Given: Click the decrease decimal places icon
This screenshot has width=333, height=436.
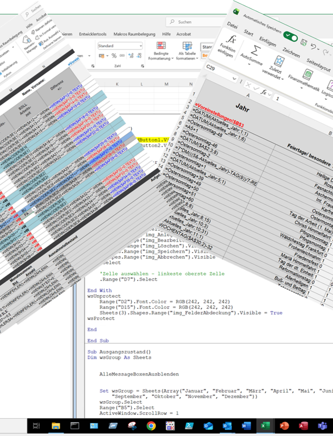Looking at the screenshot, I should 139,56.
